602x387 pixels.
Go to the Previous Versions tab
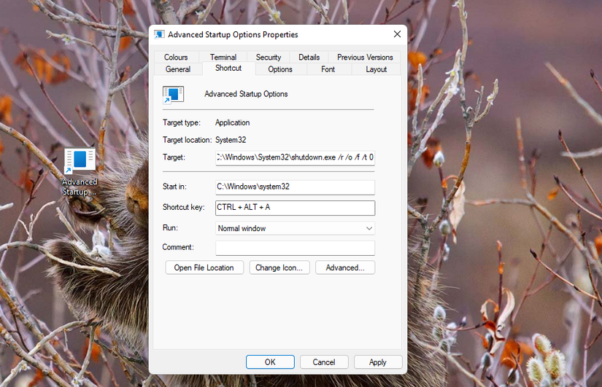click(x=365, y=57)
